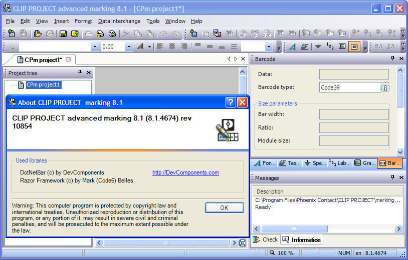Expand the font style A dropdown arrow
The height and width of the screenshot is (260, 408).
[150, 46]
